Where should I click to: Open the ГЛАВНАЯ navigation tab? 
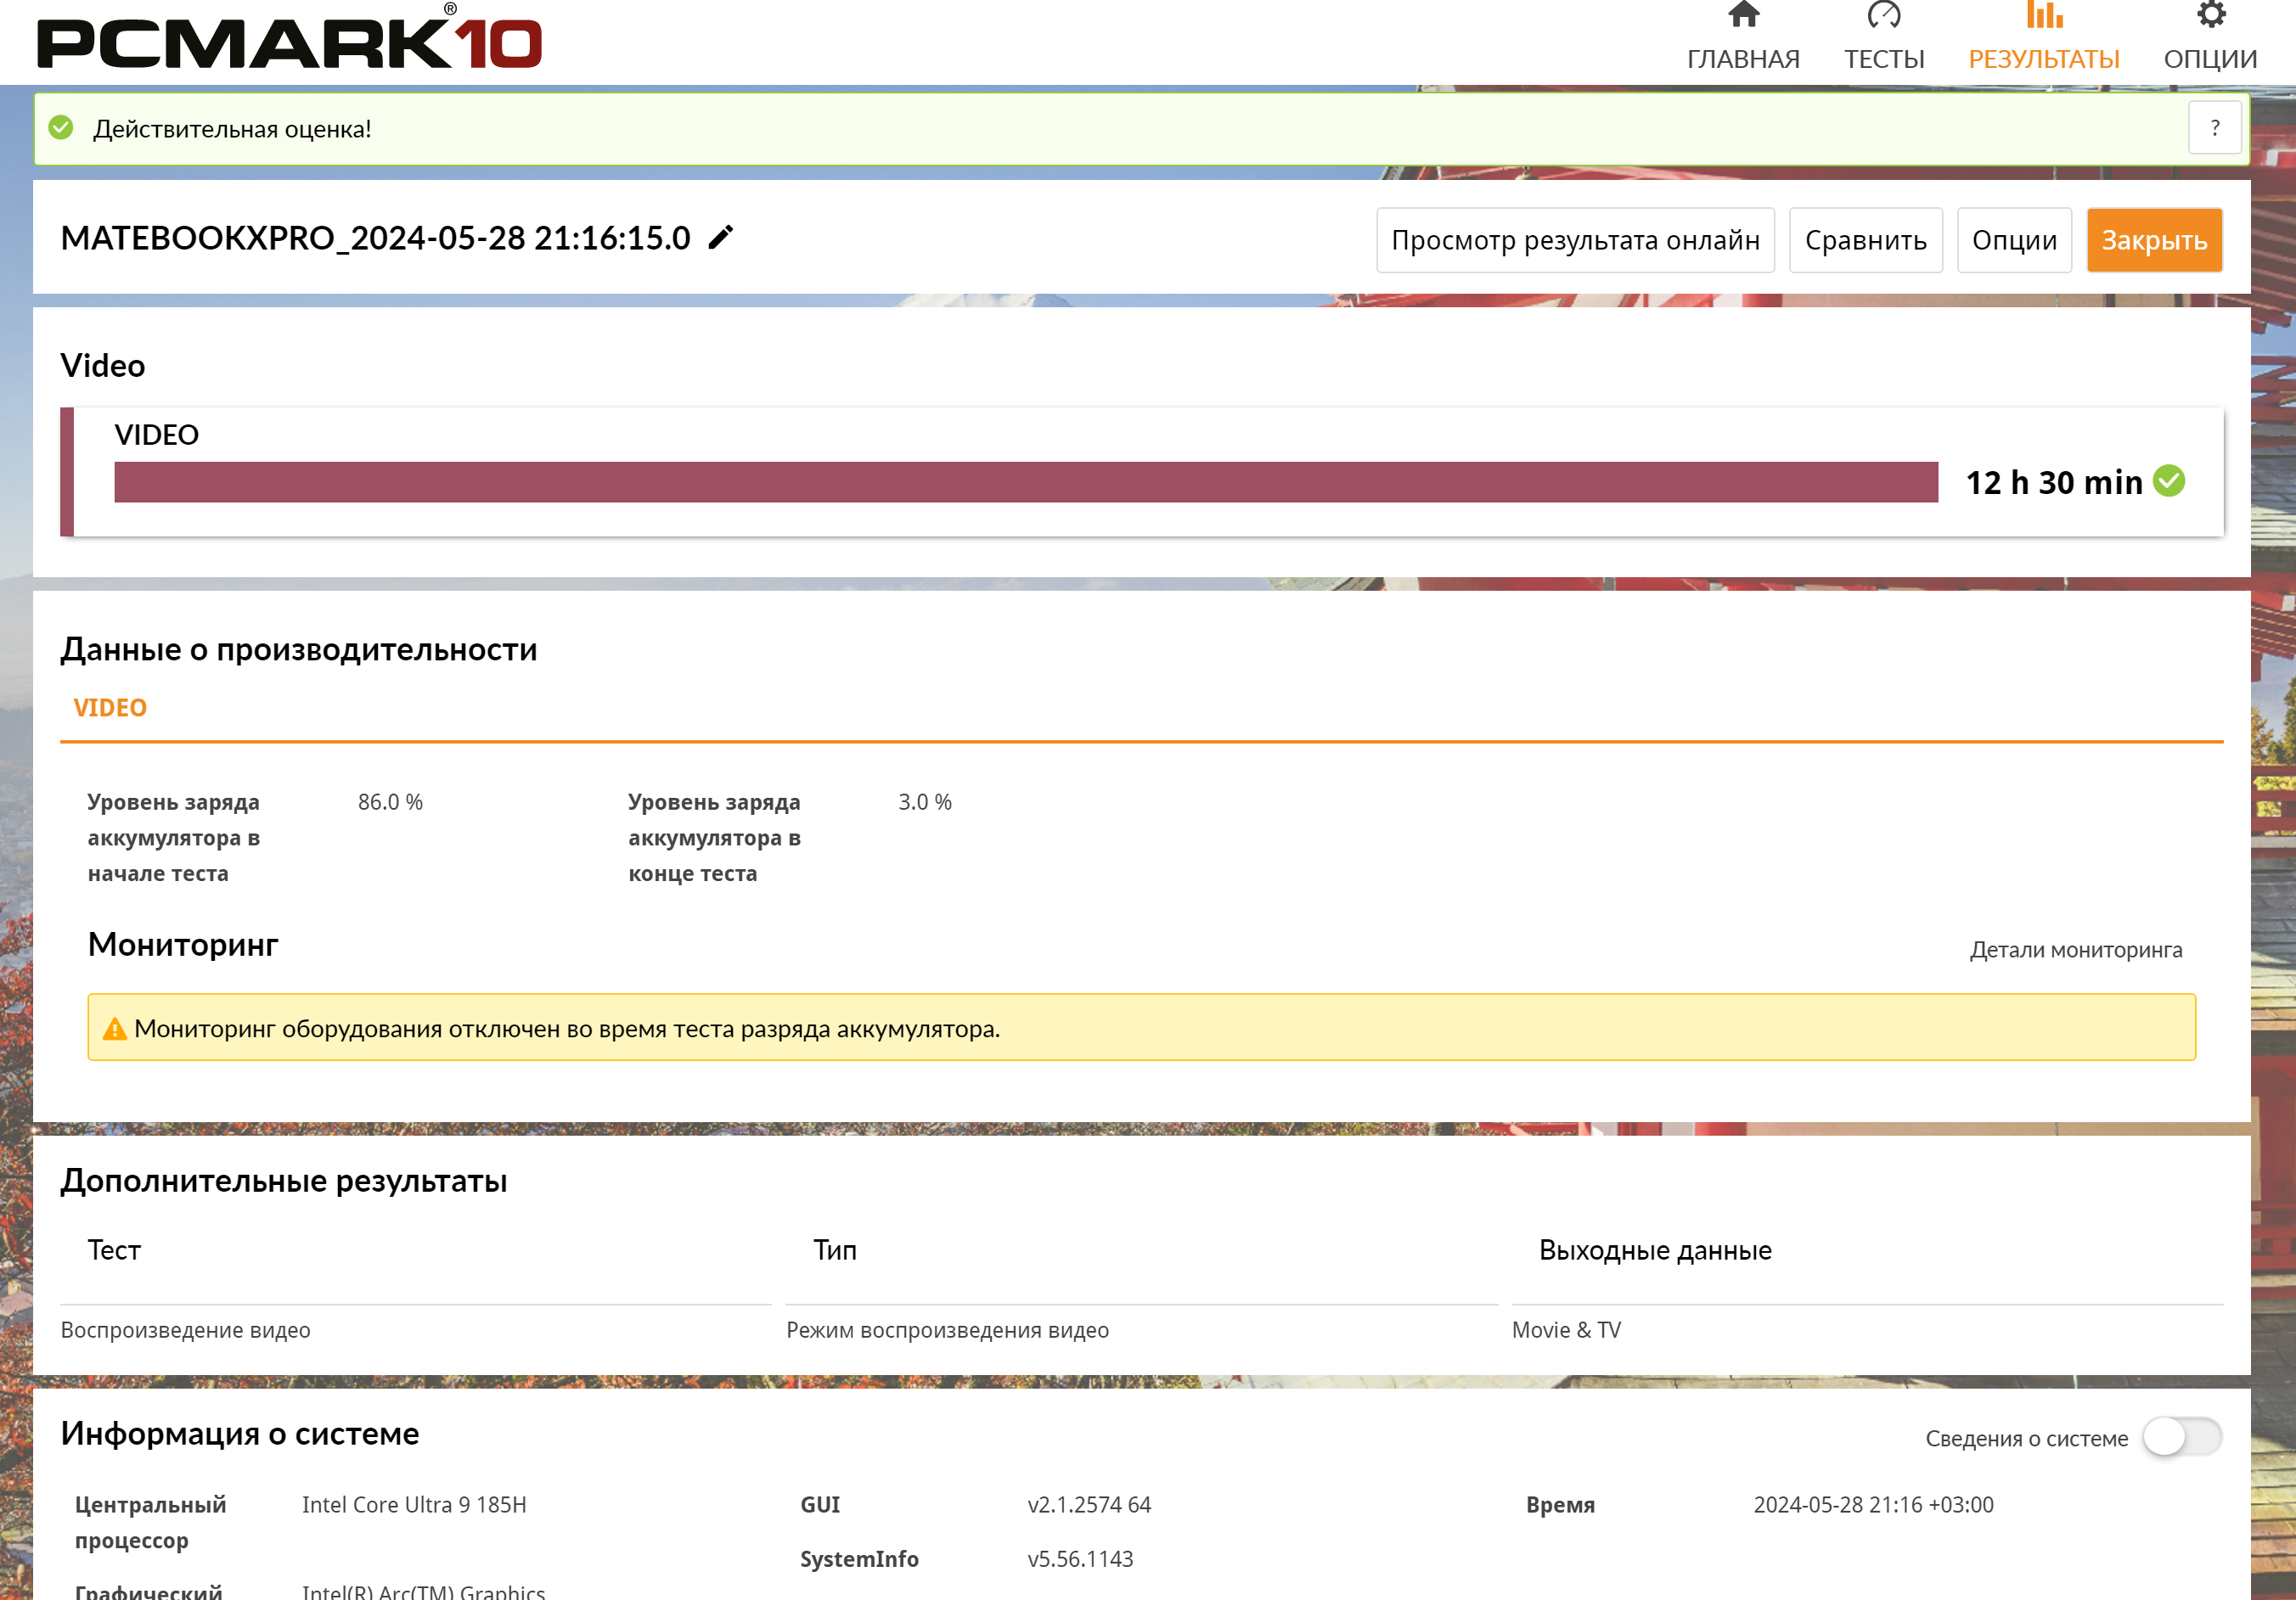click(1742, 59)
